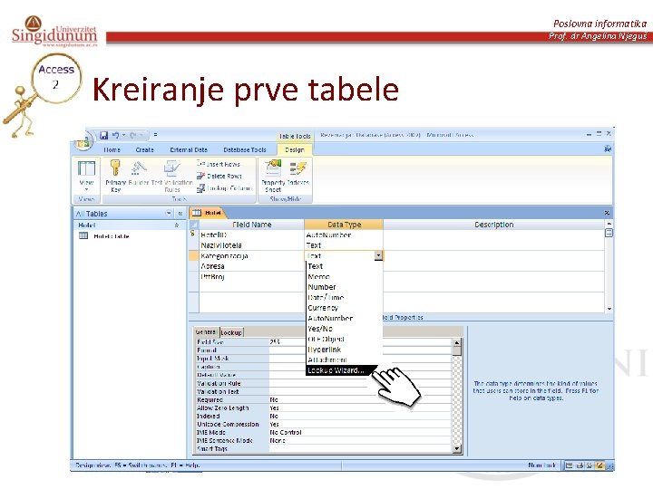Click the Access help icon

(x=608, y=149)
